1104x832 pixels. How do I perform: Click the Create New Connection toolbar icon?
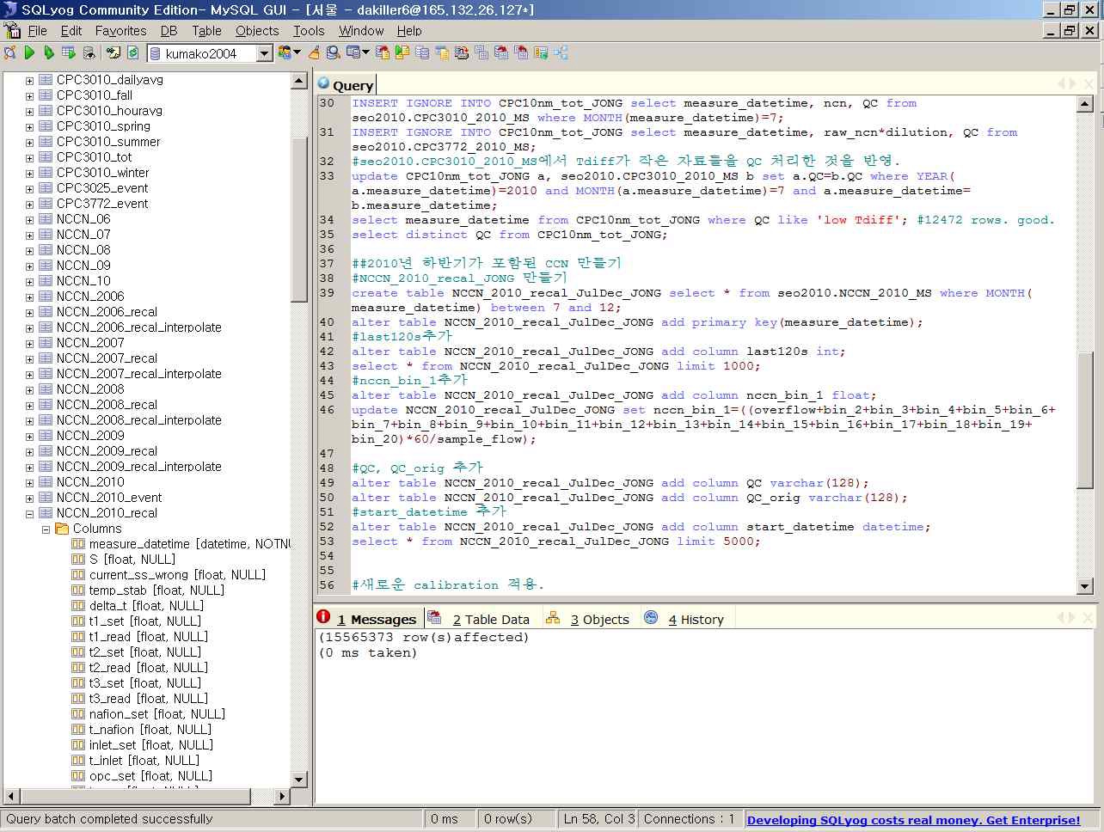coord(9,53)
